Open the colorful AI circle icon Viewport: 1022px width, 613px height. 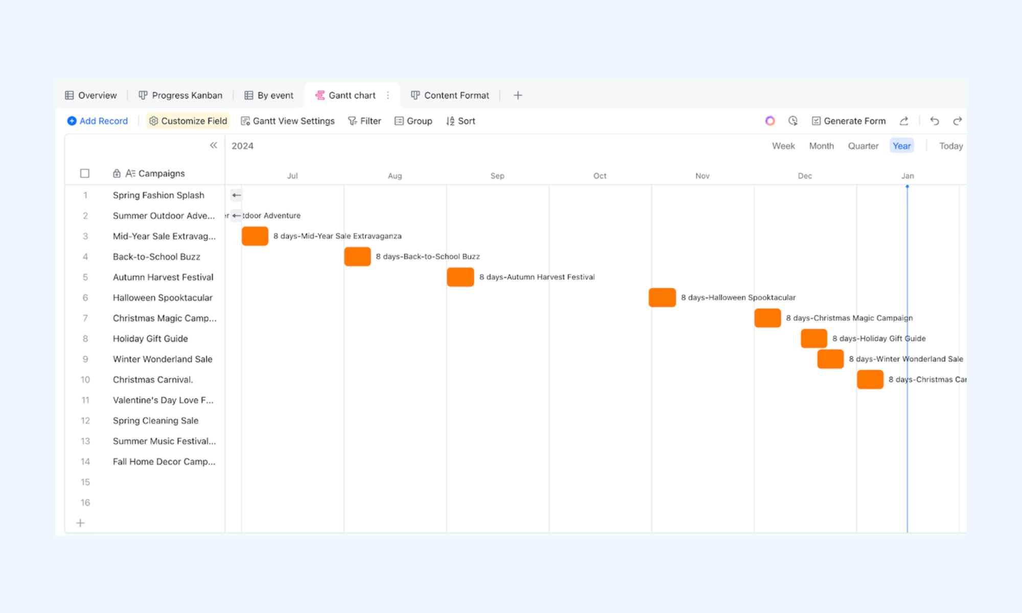pyautogui.click(x=770, y=121)
